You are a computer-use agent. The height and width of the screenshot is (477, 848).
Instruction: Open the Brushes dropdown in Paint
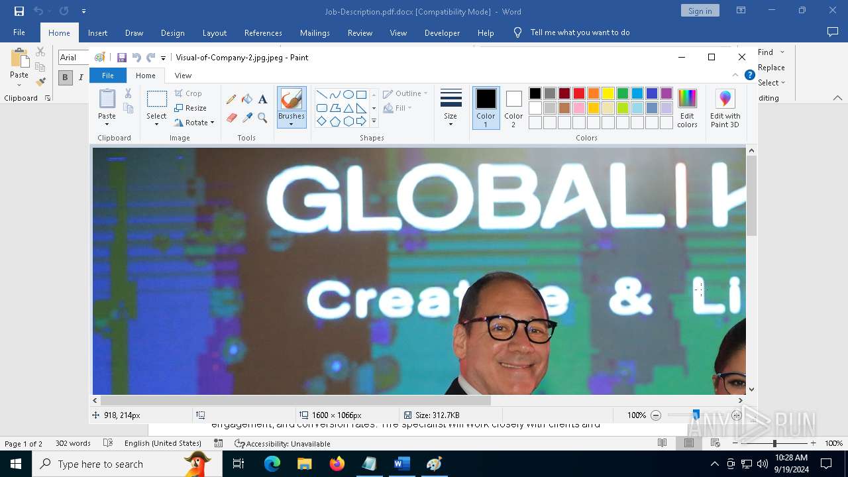pos(291,125)
